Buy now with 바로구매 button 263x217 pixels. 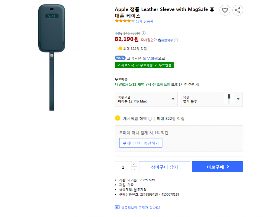pos(217,167)
